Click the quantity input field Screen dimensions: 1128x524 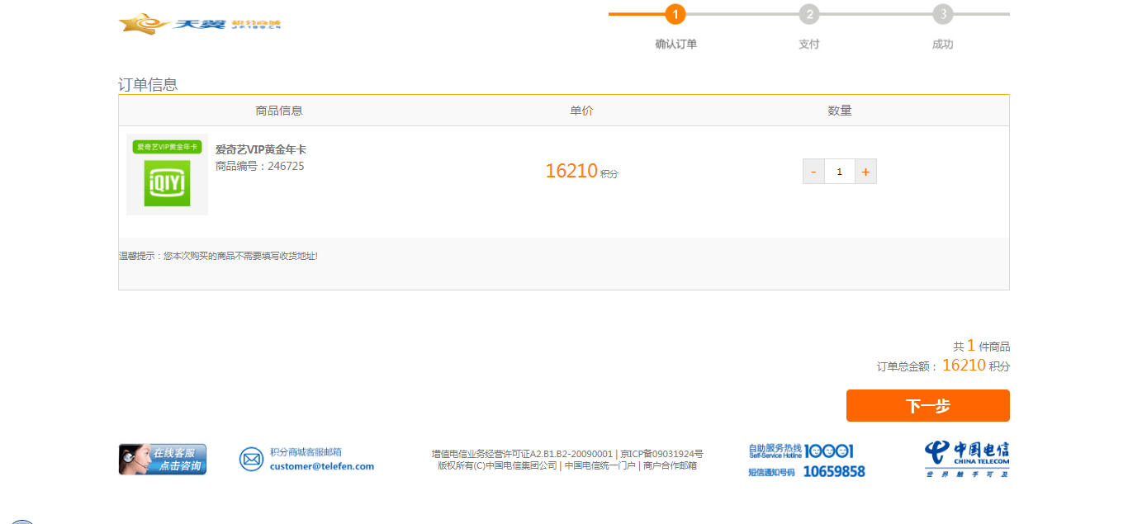[839, 172]
